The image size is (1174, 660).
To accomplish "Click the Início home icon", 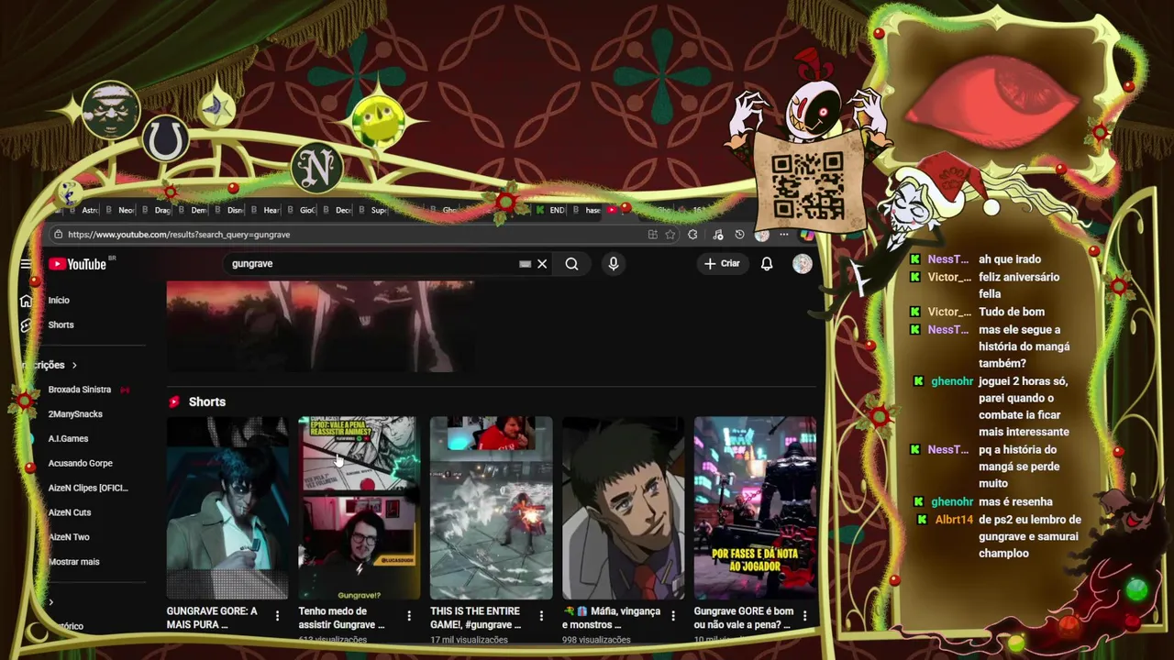I will click(x=26, y=301).
